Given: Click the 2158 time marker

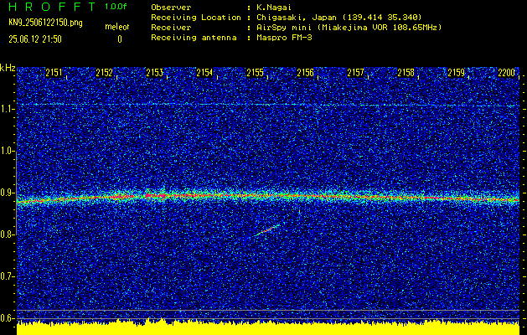Looking at the screenshot, I should [406, 73].
